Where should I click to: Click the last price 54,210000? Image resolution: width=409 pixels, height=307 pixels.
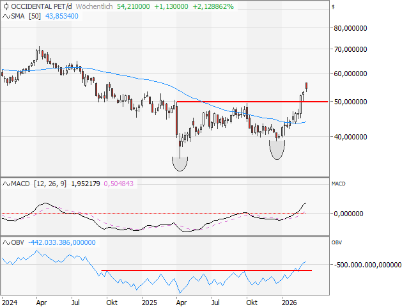134,6
